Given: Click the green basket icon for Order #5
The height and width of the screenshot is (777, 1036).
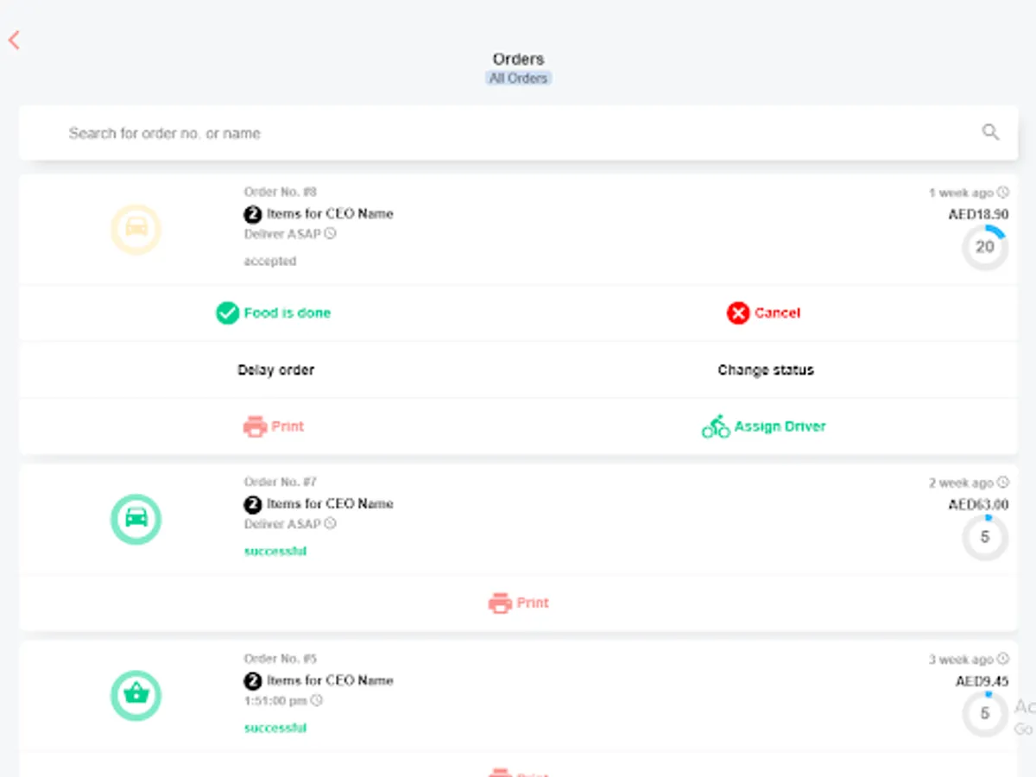Looking at the screenshot, I should [x=136, y=695].
